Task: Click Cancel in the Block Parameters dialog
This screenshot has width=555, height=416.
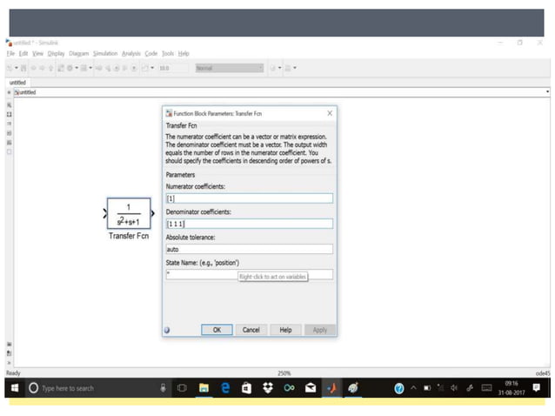Action: pos(251,330)
